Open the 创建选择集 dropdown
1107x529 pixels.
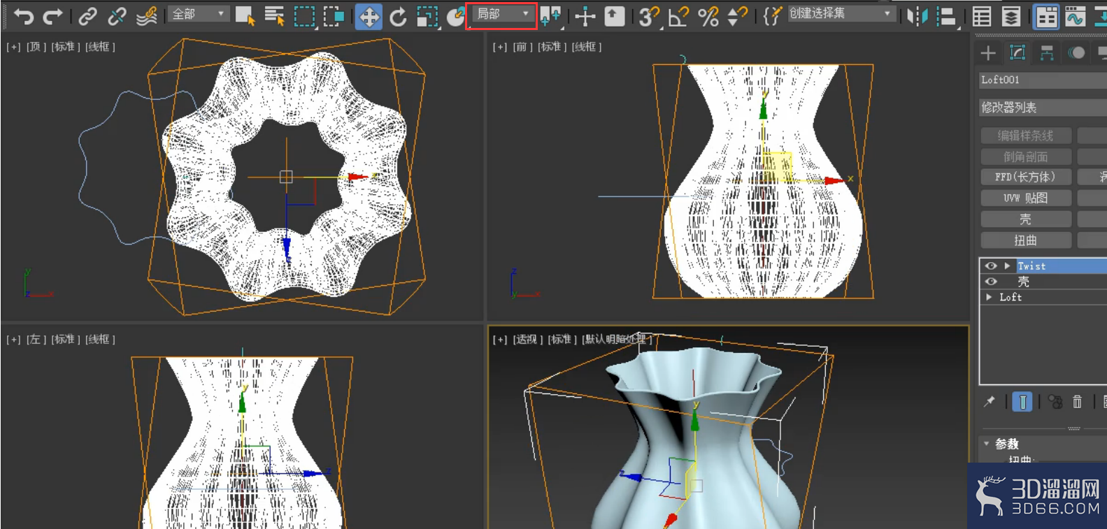841,13
